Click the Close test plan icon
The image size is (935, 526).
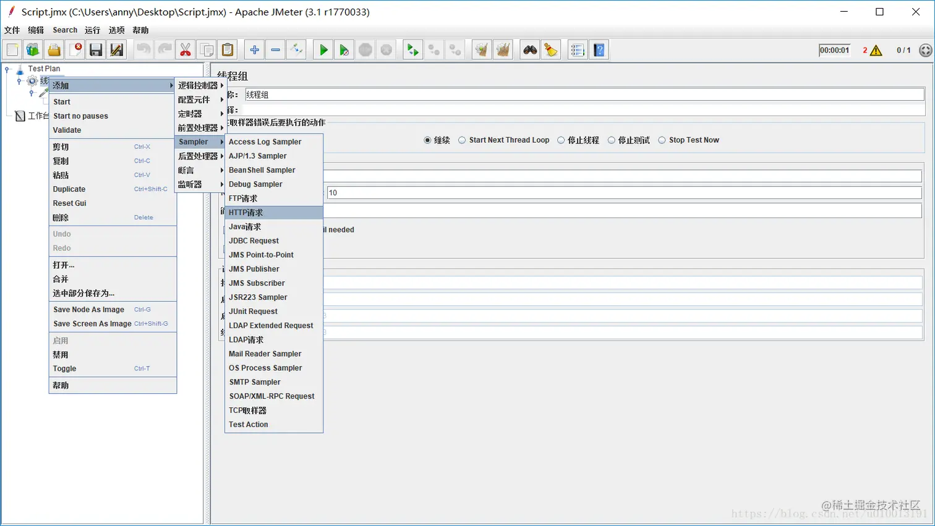point(75,50)
